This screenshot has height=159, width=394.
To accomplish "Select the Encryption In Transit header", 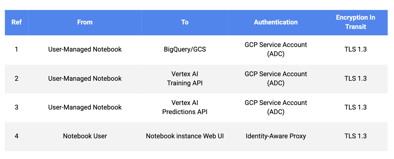I will tap(355, 23).
